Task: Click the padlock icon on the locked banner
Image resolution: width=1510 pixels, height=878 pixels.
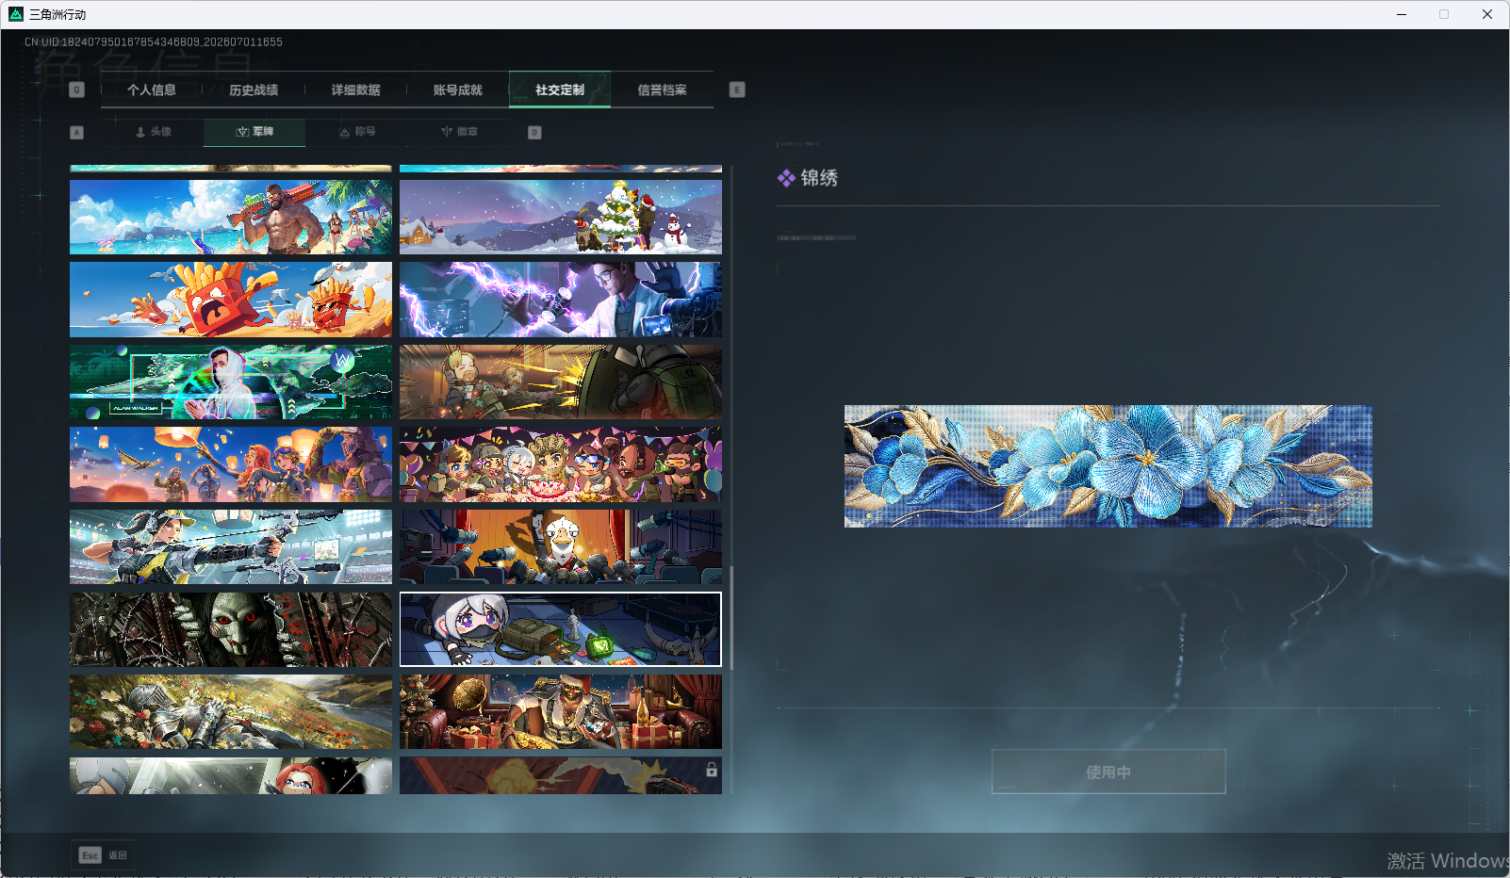Action: click(x=712, y=770)
